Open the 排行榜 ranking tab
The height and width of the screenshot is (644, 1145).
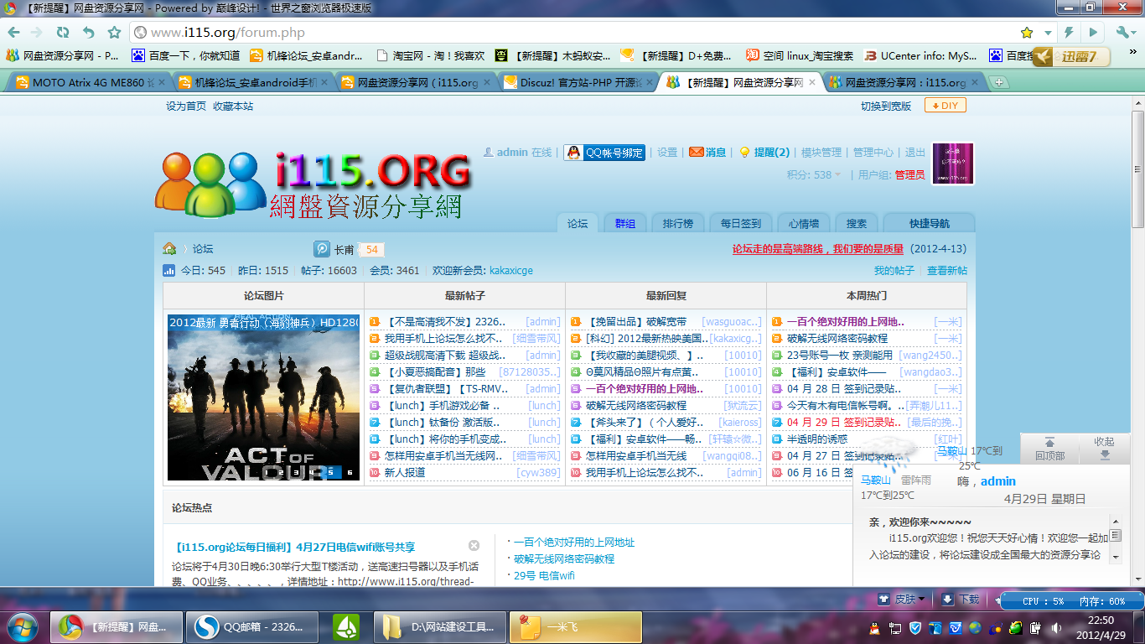click(x=677, y=224)
